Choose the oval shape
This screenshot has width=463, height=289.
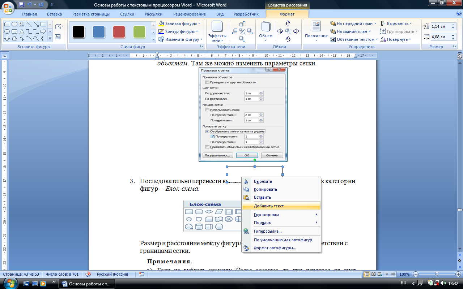click(7, 31)
